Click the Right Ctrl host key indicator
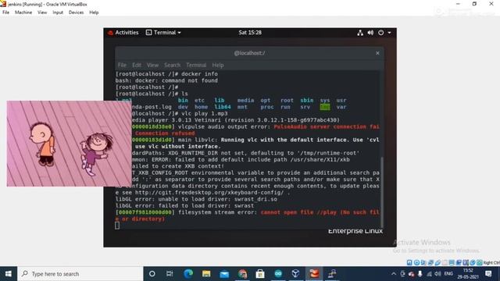The width and height of the screenshot is (500, 281). click(x=491, y=263)
